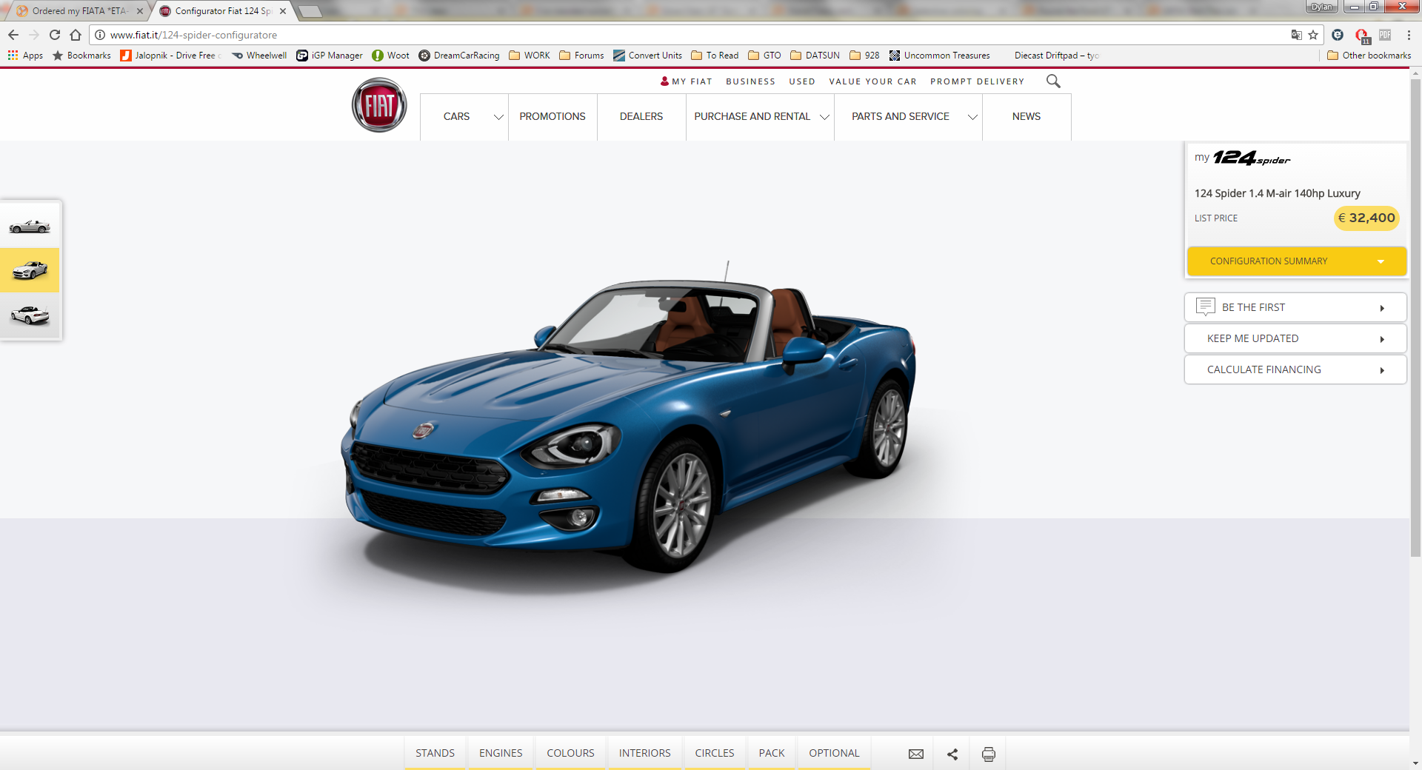This screenshot has height=770, width=1422.
Task: Open the Wheelwell bookmark
Action: click(259, 56)
